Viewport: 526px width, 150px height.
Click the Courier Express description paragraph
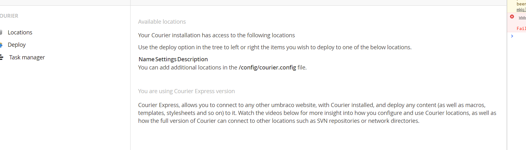317,113
